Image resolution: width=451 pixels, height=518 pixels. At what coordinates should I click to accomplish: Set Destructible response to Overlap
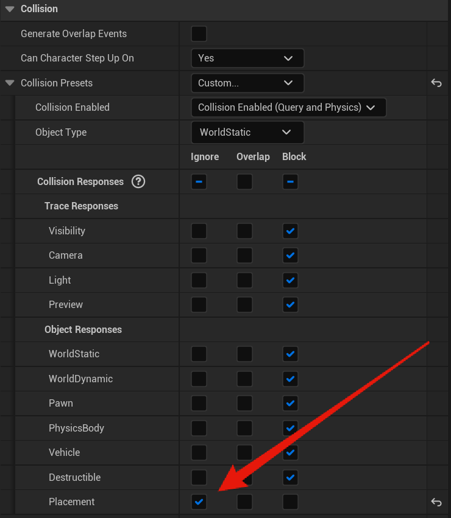pos(244,477)
